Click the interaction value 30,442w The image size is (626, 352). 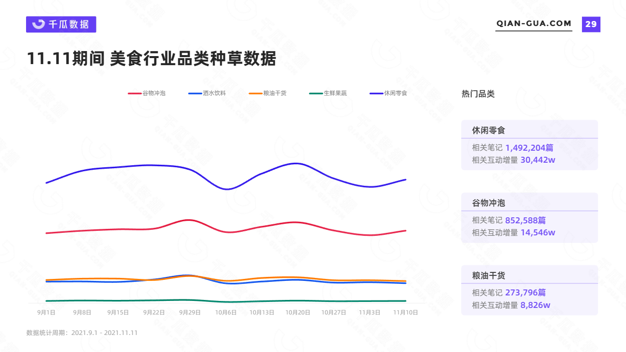pyautogui.click(x=538, y=160)
